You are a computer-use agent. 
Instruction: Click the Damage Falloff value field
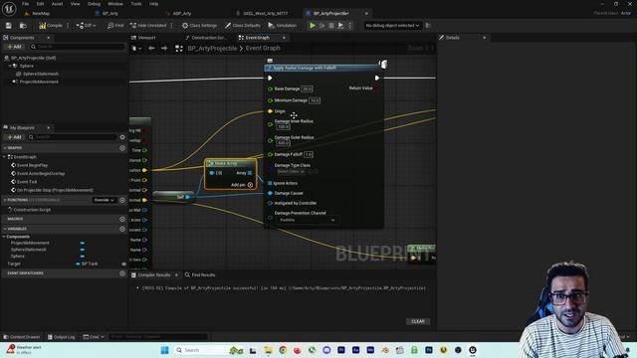coord(309,154)
